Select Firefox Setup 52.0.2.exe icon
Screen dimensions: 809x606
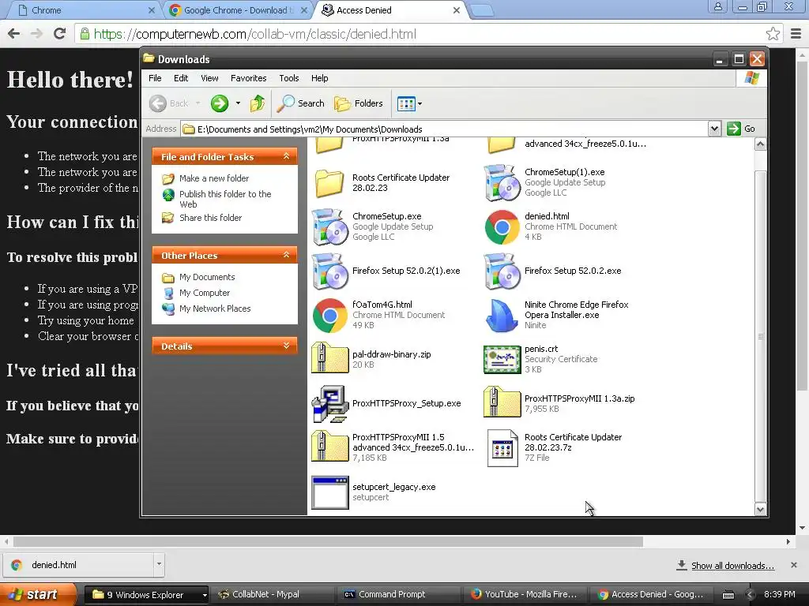pyautogui.click(x=502, y=271)
